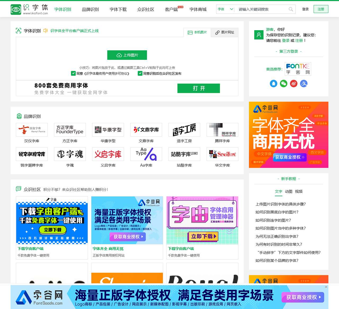
Task: Open the 方正字库 FounderType logo
Action: point(70,130)
